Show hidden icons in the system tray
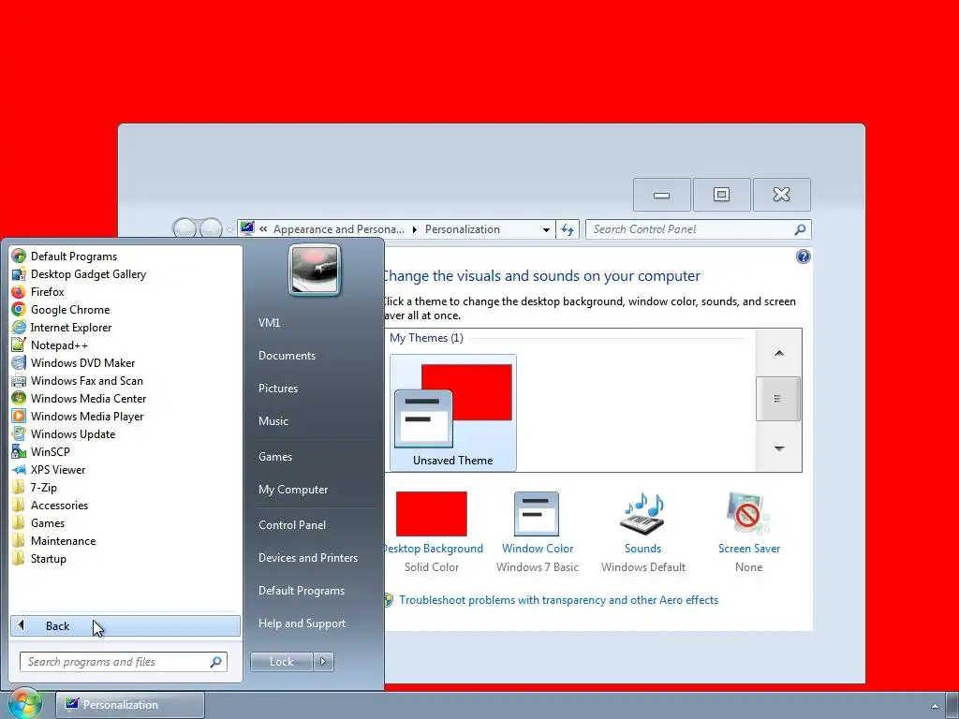Viewport: 959px width, 719px height. point(935,706)
